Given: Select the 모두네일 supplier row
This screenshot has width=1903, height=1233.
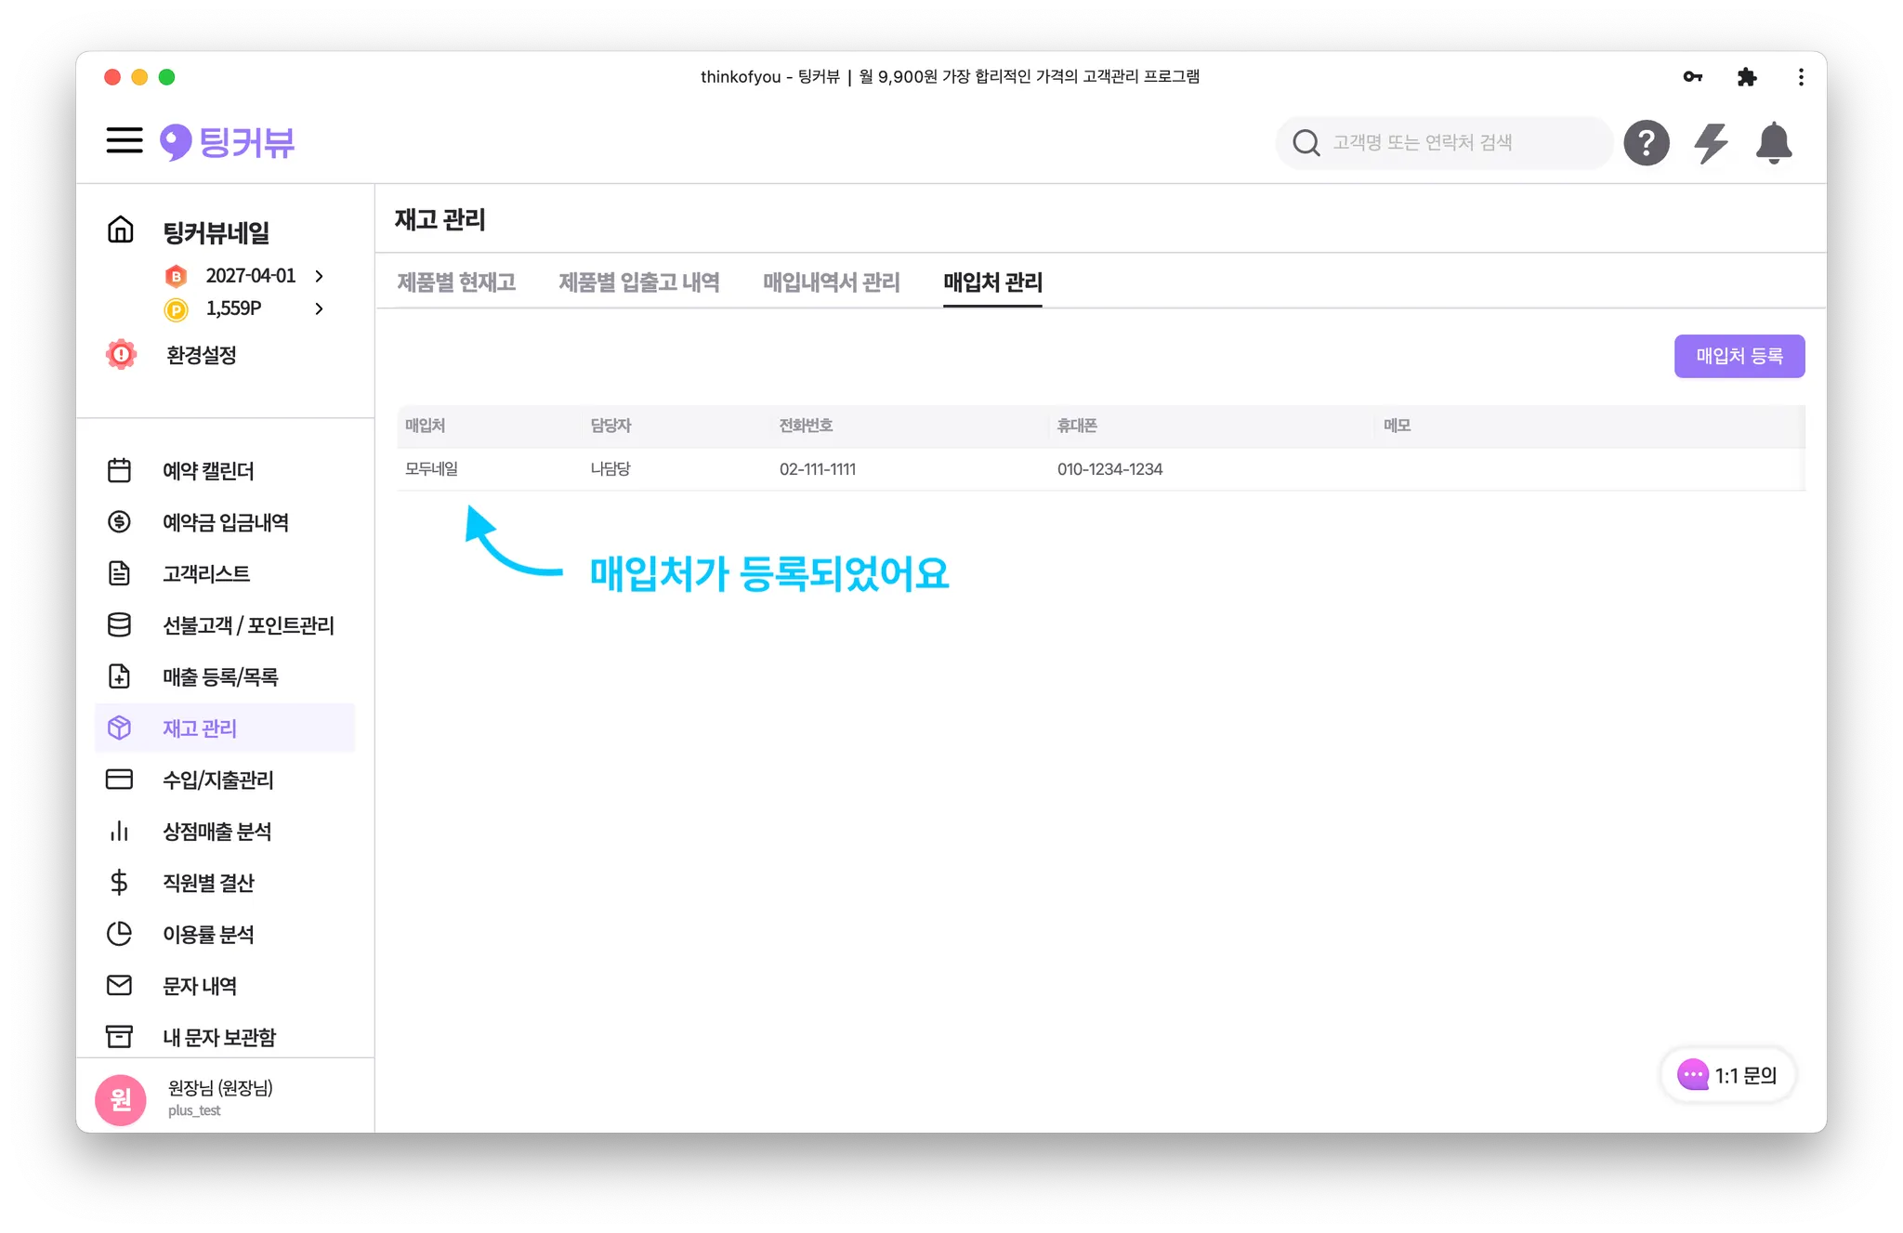Looking at the screenshot, I should (432, 469).
